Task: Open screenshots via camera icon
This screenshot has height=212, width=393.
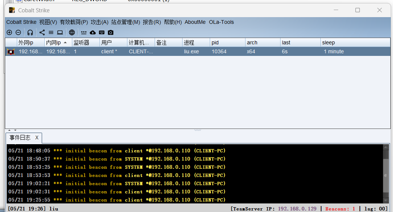Action: pyautogui.click(x=111, y=32)
